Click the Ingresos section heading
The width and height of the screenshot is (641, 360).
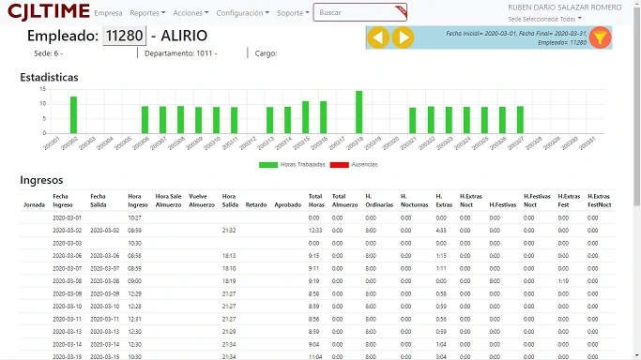click(41, 180)
